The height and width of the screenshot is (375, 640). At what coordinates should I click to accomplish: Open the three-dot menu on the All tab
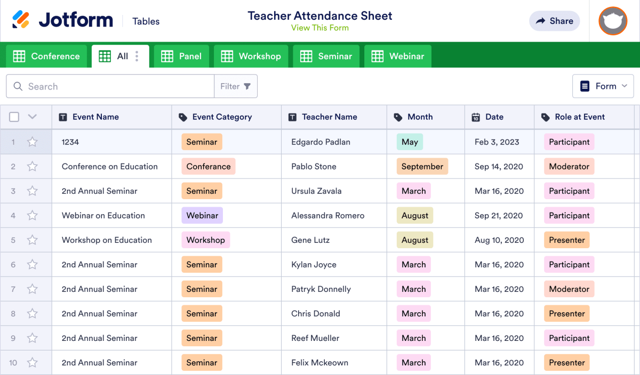pos(137,55)
